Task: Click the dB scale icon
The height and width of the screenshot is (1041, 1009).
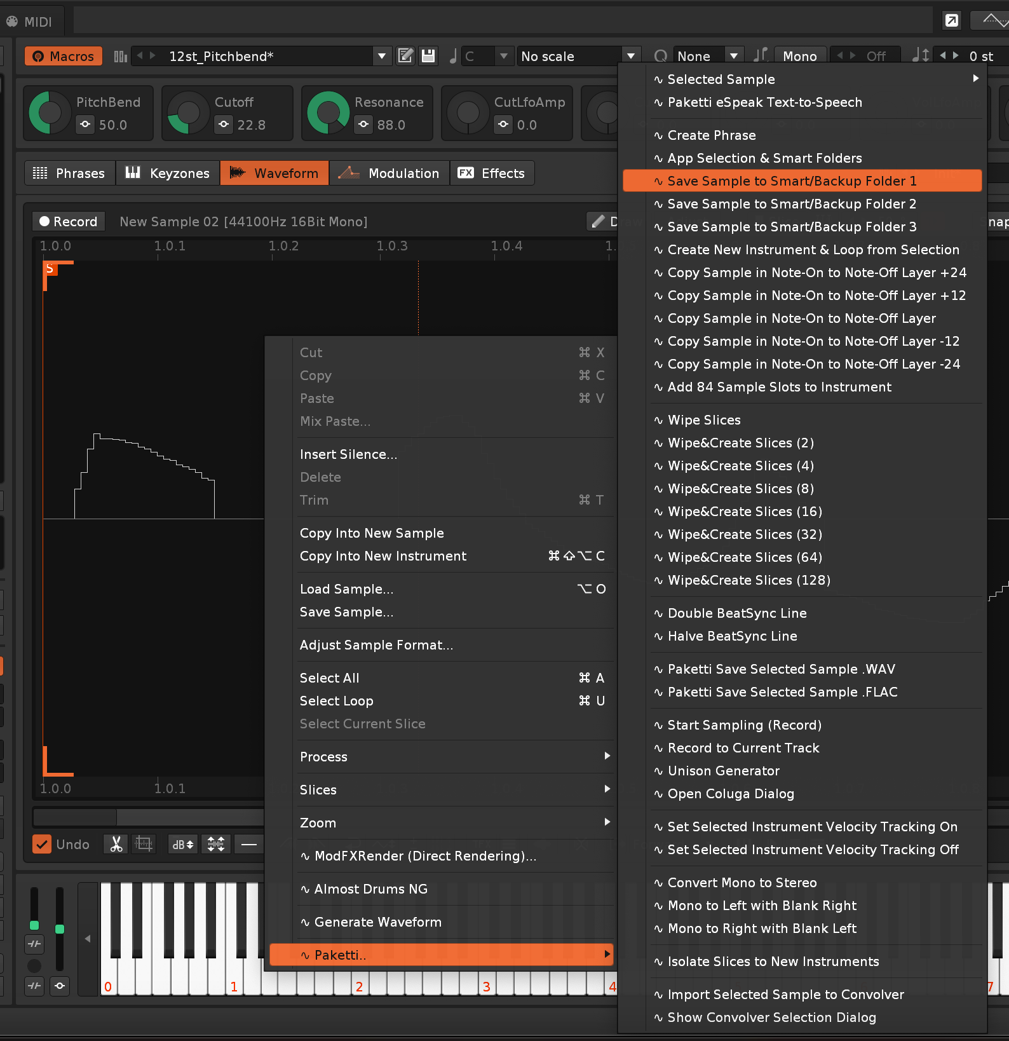Action: 183,844
